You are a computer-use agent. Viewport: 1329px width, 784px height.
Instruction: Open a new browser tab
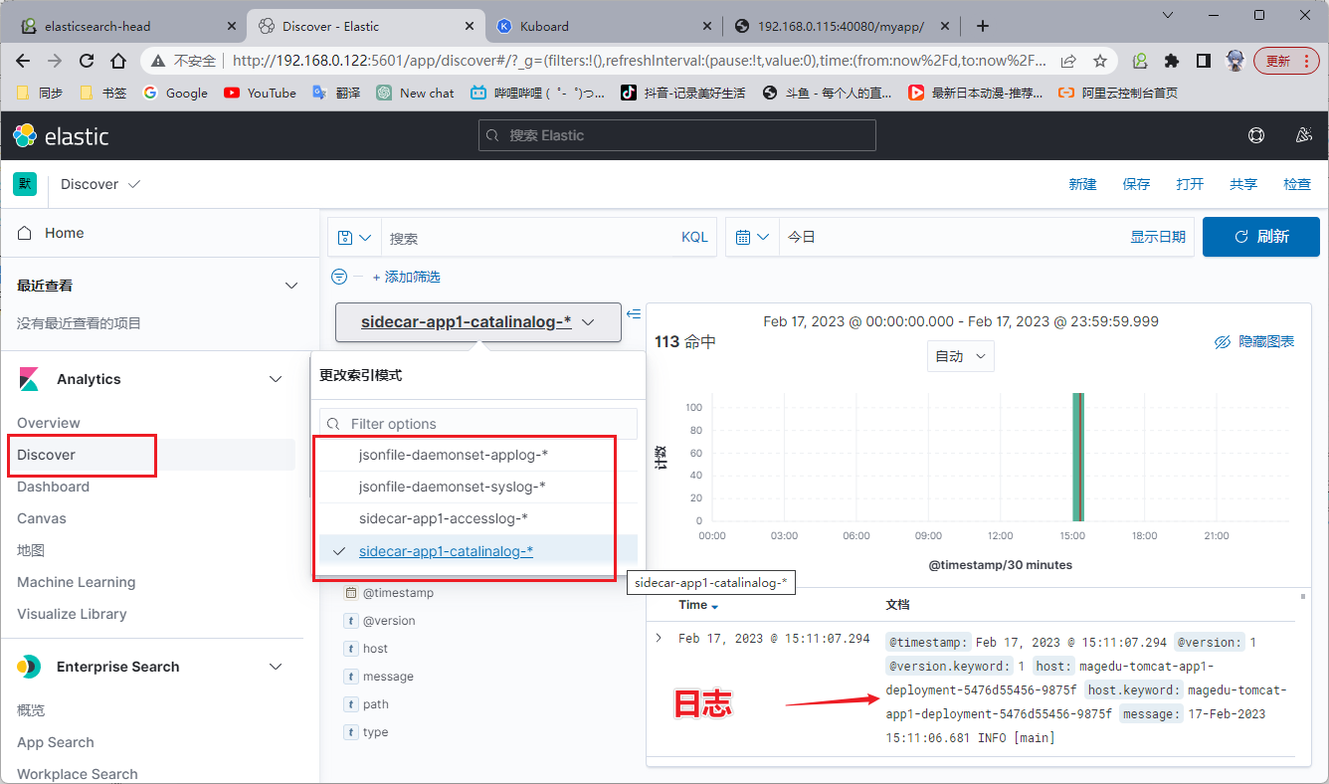[x=983, y=26]
